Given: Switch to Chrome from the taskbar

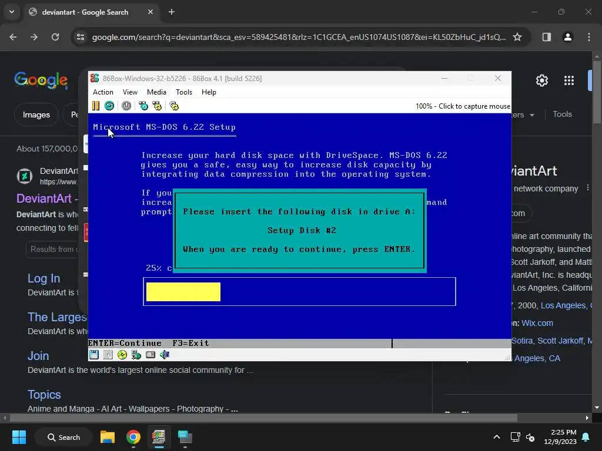Looking at the screenshot, I should point(133,437).
